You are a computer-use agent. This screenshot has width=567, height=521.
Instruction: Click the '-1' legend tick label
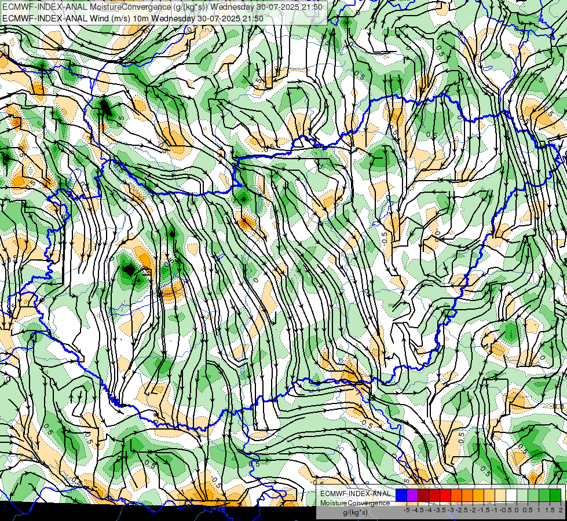point(495,510)
